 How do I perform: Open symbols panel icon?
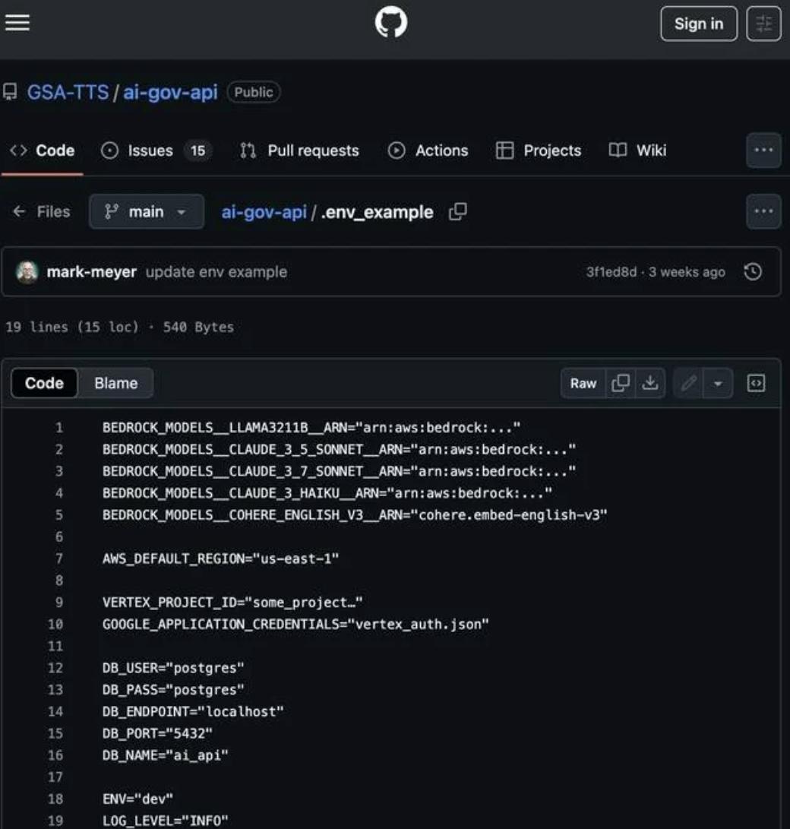coord(756,383)
